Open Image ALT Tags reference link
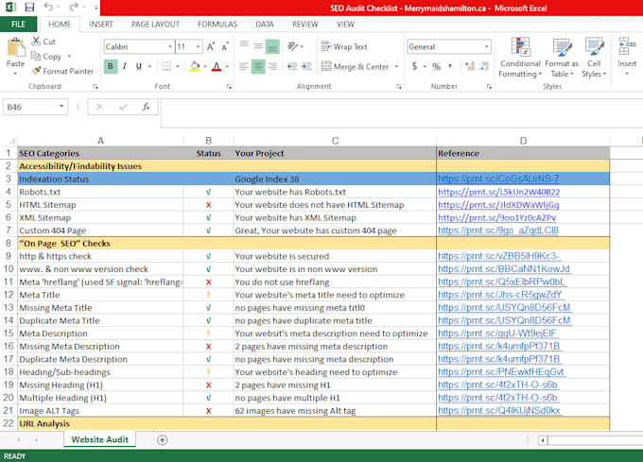The image size is (643, 462). [499, 410]
